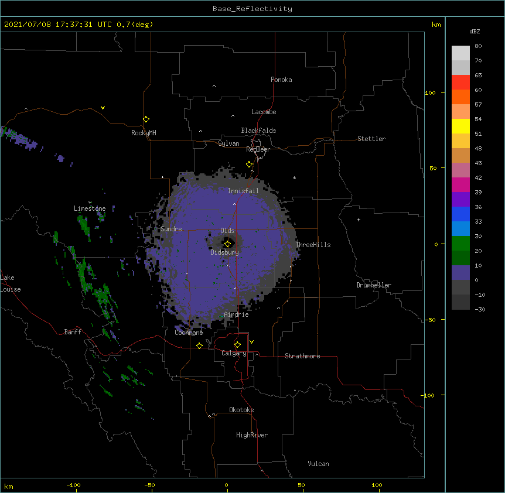Pick the light gray 70-80 dBZ swatch
The width and height of the screenshot is (505, 493).
(x=460, y=53)
